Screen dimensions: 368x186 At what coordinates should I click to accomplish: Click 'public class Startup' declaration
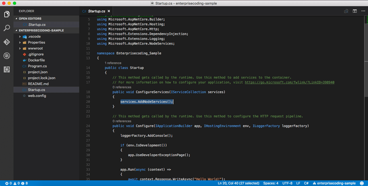(124, 68)
